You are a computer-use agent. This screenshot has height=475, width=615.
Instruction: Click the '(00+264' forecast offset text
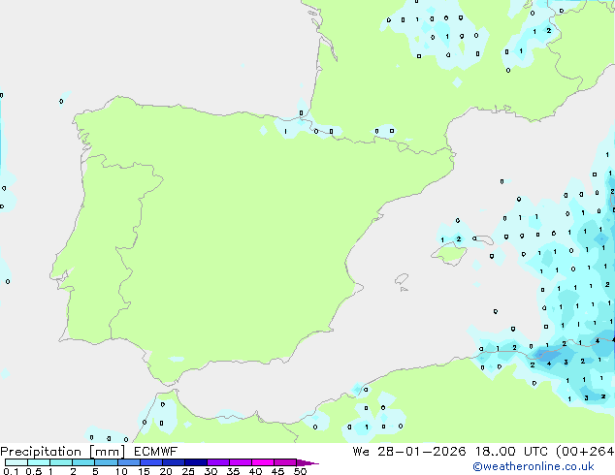pos(585,452)
